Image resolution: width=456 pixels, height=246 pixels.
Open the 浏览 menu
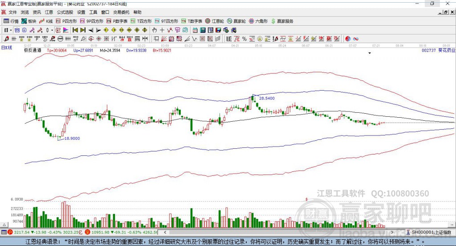[25, 12]
